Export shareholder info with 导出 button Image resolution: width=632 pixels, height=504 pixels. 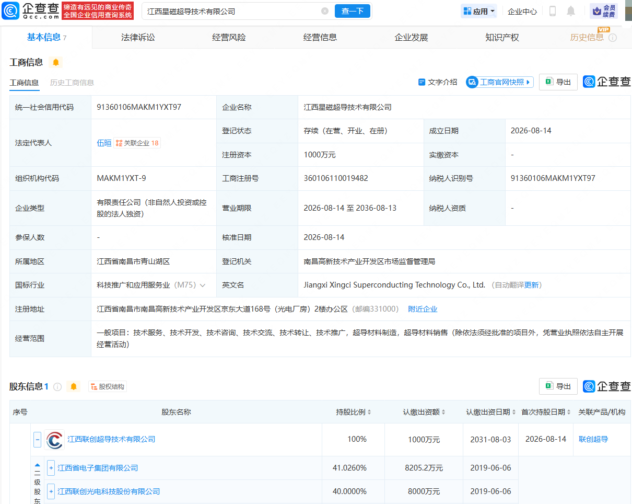[558, 386]
